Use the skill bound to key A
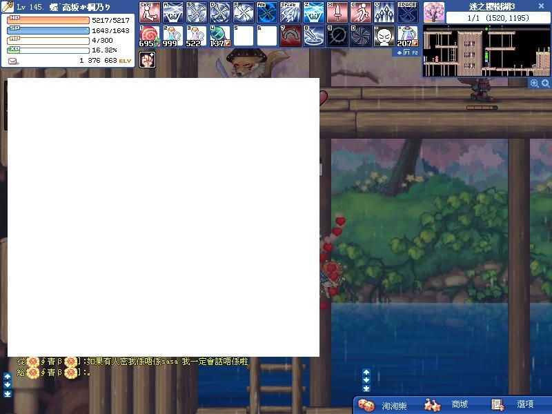This screenshot has height=414, width=552. pos(173,12)
